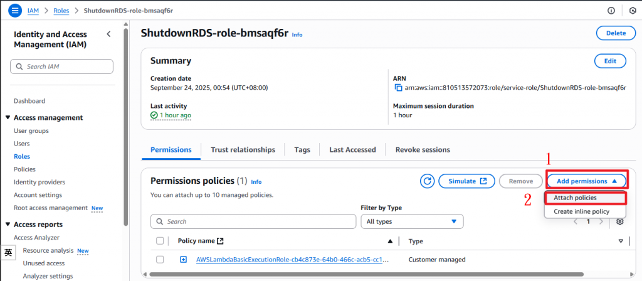Open the hamburger navigation menu

click(14, 11)
